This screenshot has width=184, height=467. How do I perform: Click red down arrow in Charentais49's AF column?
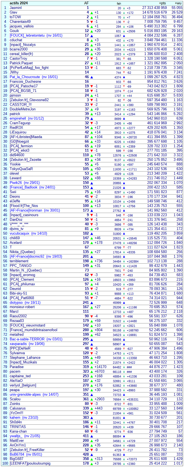click(92, 22)
